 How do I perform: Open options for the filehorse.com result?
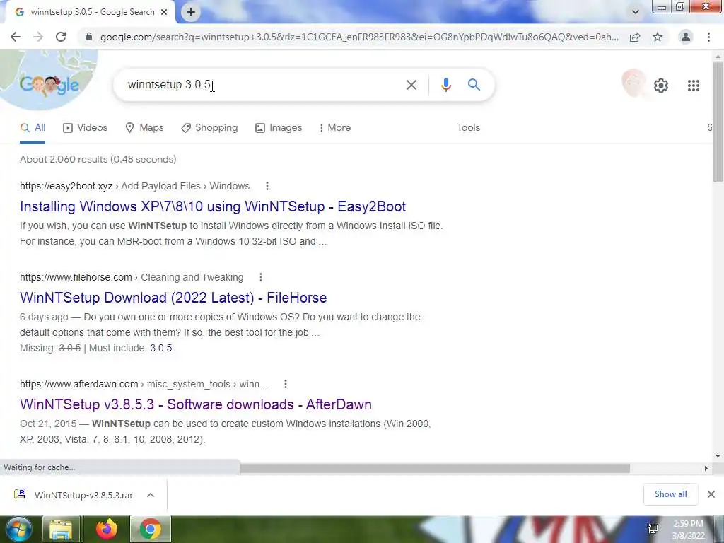pyautogui.click(x=261, y=277)
